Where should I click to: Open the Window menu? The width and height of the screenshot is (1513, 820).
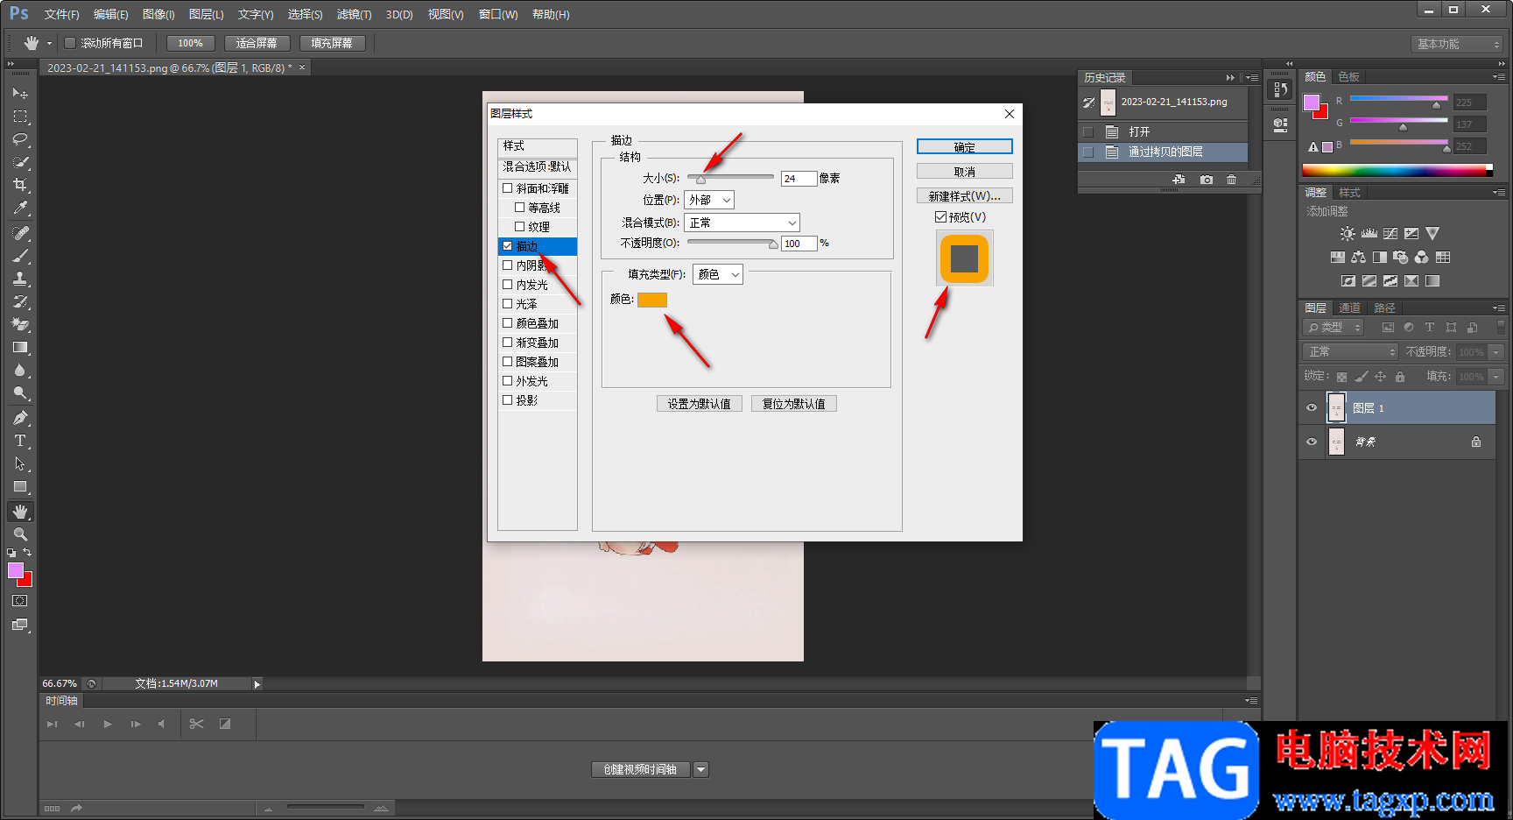[x=498, y=14]
